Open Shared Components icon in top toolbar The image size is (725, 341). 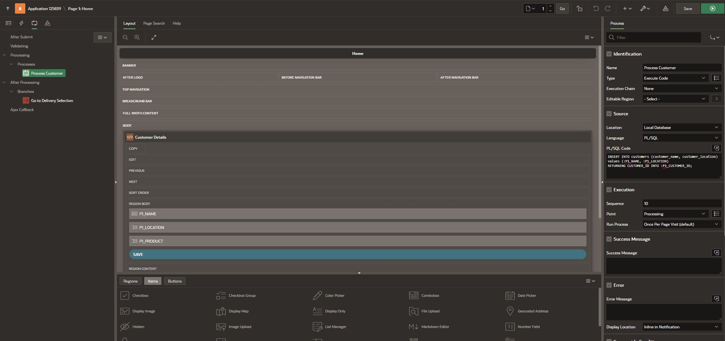[x=666, y=8]
